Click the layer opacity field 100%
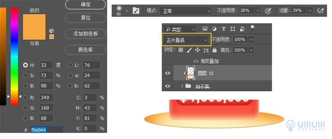Viewport: 332px width, 139px height. [240, 39]
